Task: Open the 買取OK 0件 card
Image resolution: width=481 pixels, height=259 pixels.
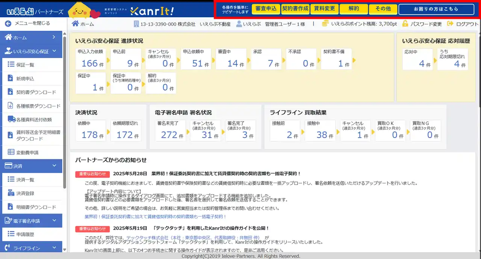Action: tap(390, 130)
